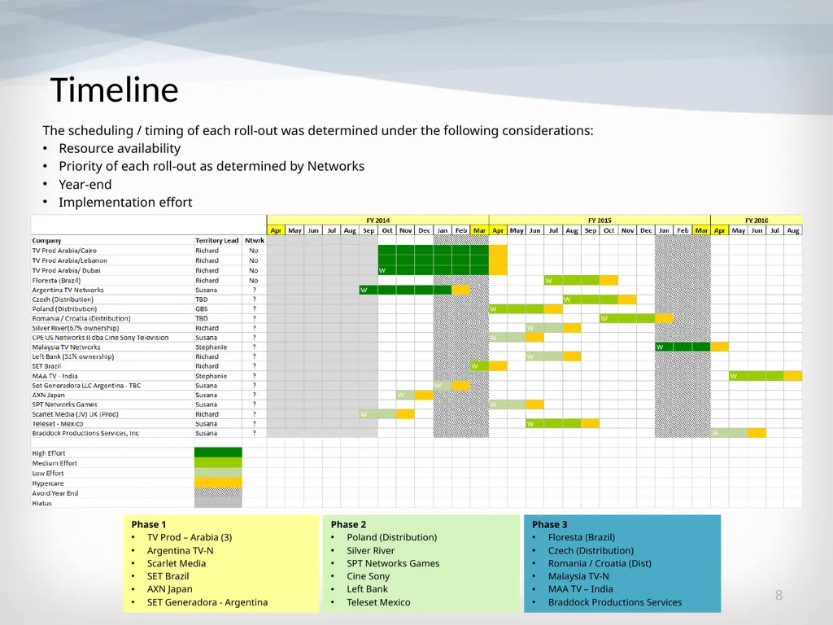Click the Avoid Year End hatched swatch
Screen dimensions: 833x625
[x=218, y=492]
